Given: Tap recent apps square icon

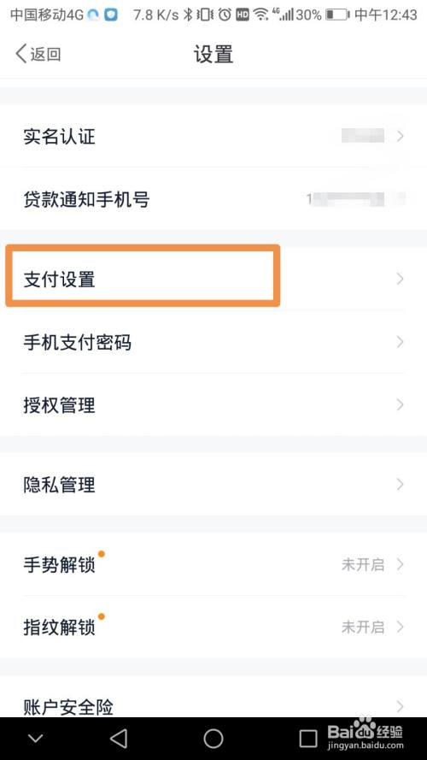Looking at the screenshot, I should click(x=308, y=739).
